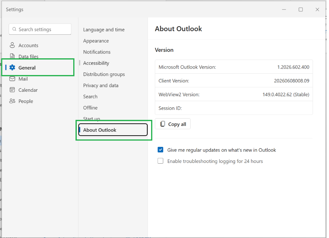Click the Calendar icon in sidebar
The height and width of the screenshot is (238, 329).
coord(12,90)
